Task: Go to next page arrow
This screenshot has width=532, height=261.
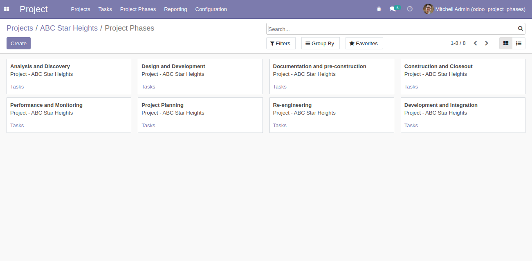Action: tap(487, 43)
